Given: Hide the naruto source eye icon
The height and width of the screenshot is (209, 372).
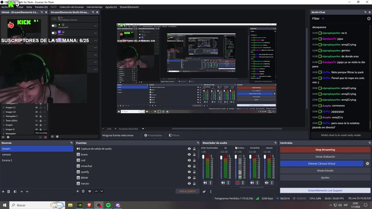Looking at the screenshot, I should click(189, 183).
